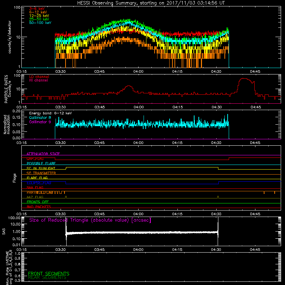The height and width of the screenshot is (285, 285).
Task: Select the 50-100 keV legend label
Action: 40,23
